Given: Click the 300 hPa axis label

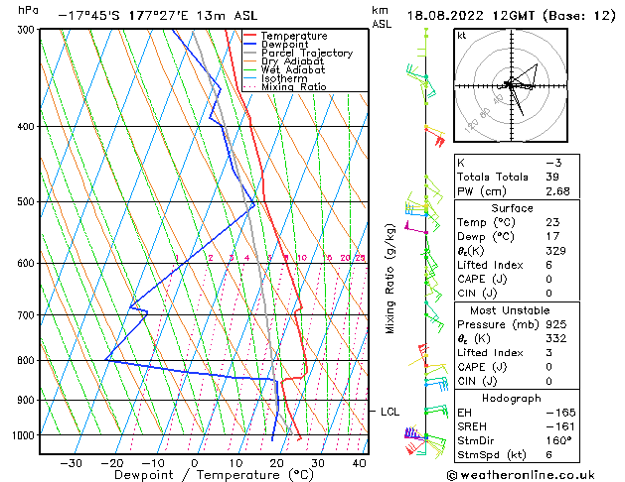Looking at the screenshot, I should pos(28,30).
